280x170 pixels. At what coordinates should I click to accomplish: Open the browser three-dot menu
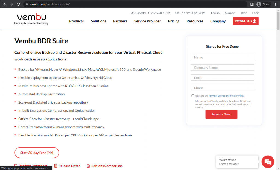(275, 4)
